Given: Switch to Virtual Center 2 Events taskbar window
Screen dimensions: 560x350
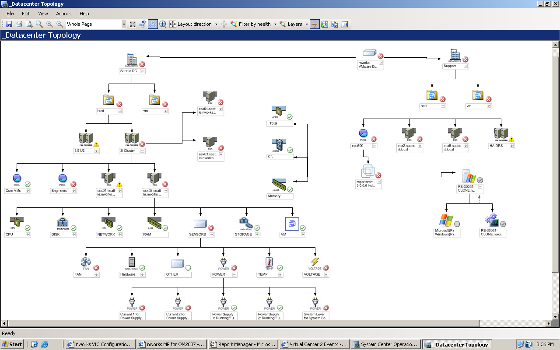Looking at the screenshot, I should click(314, 344).
